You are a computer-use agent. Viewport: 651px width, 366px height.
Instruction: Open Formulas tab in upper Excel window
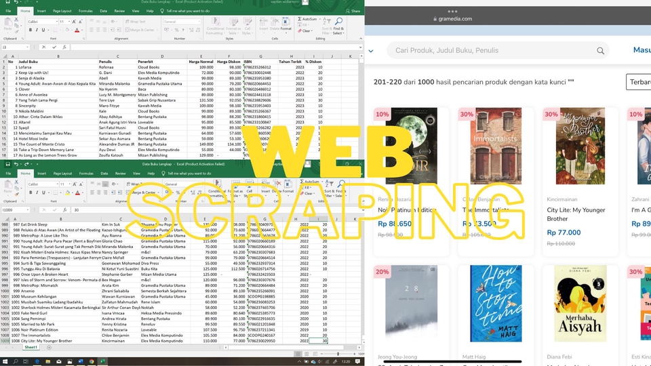point(85,11)
